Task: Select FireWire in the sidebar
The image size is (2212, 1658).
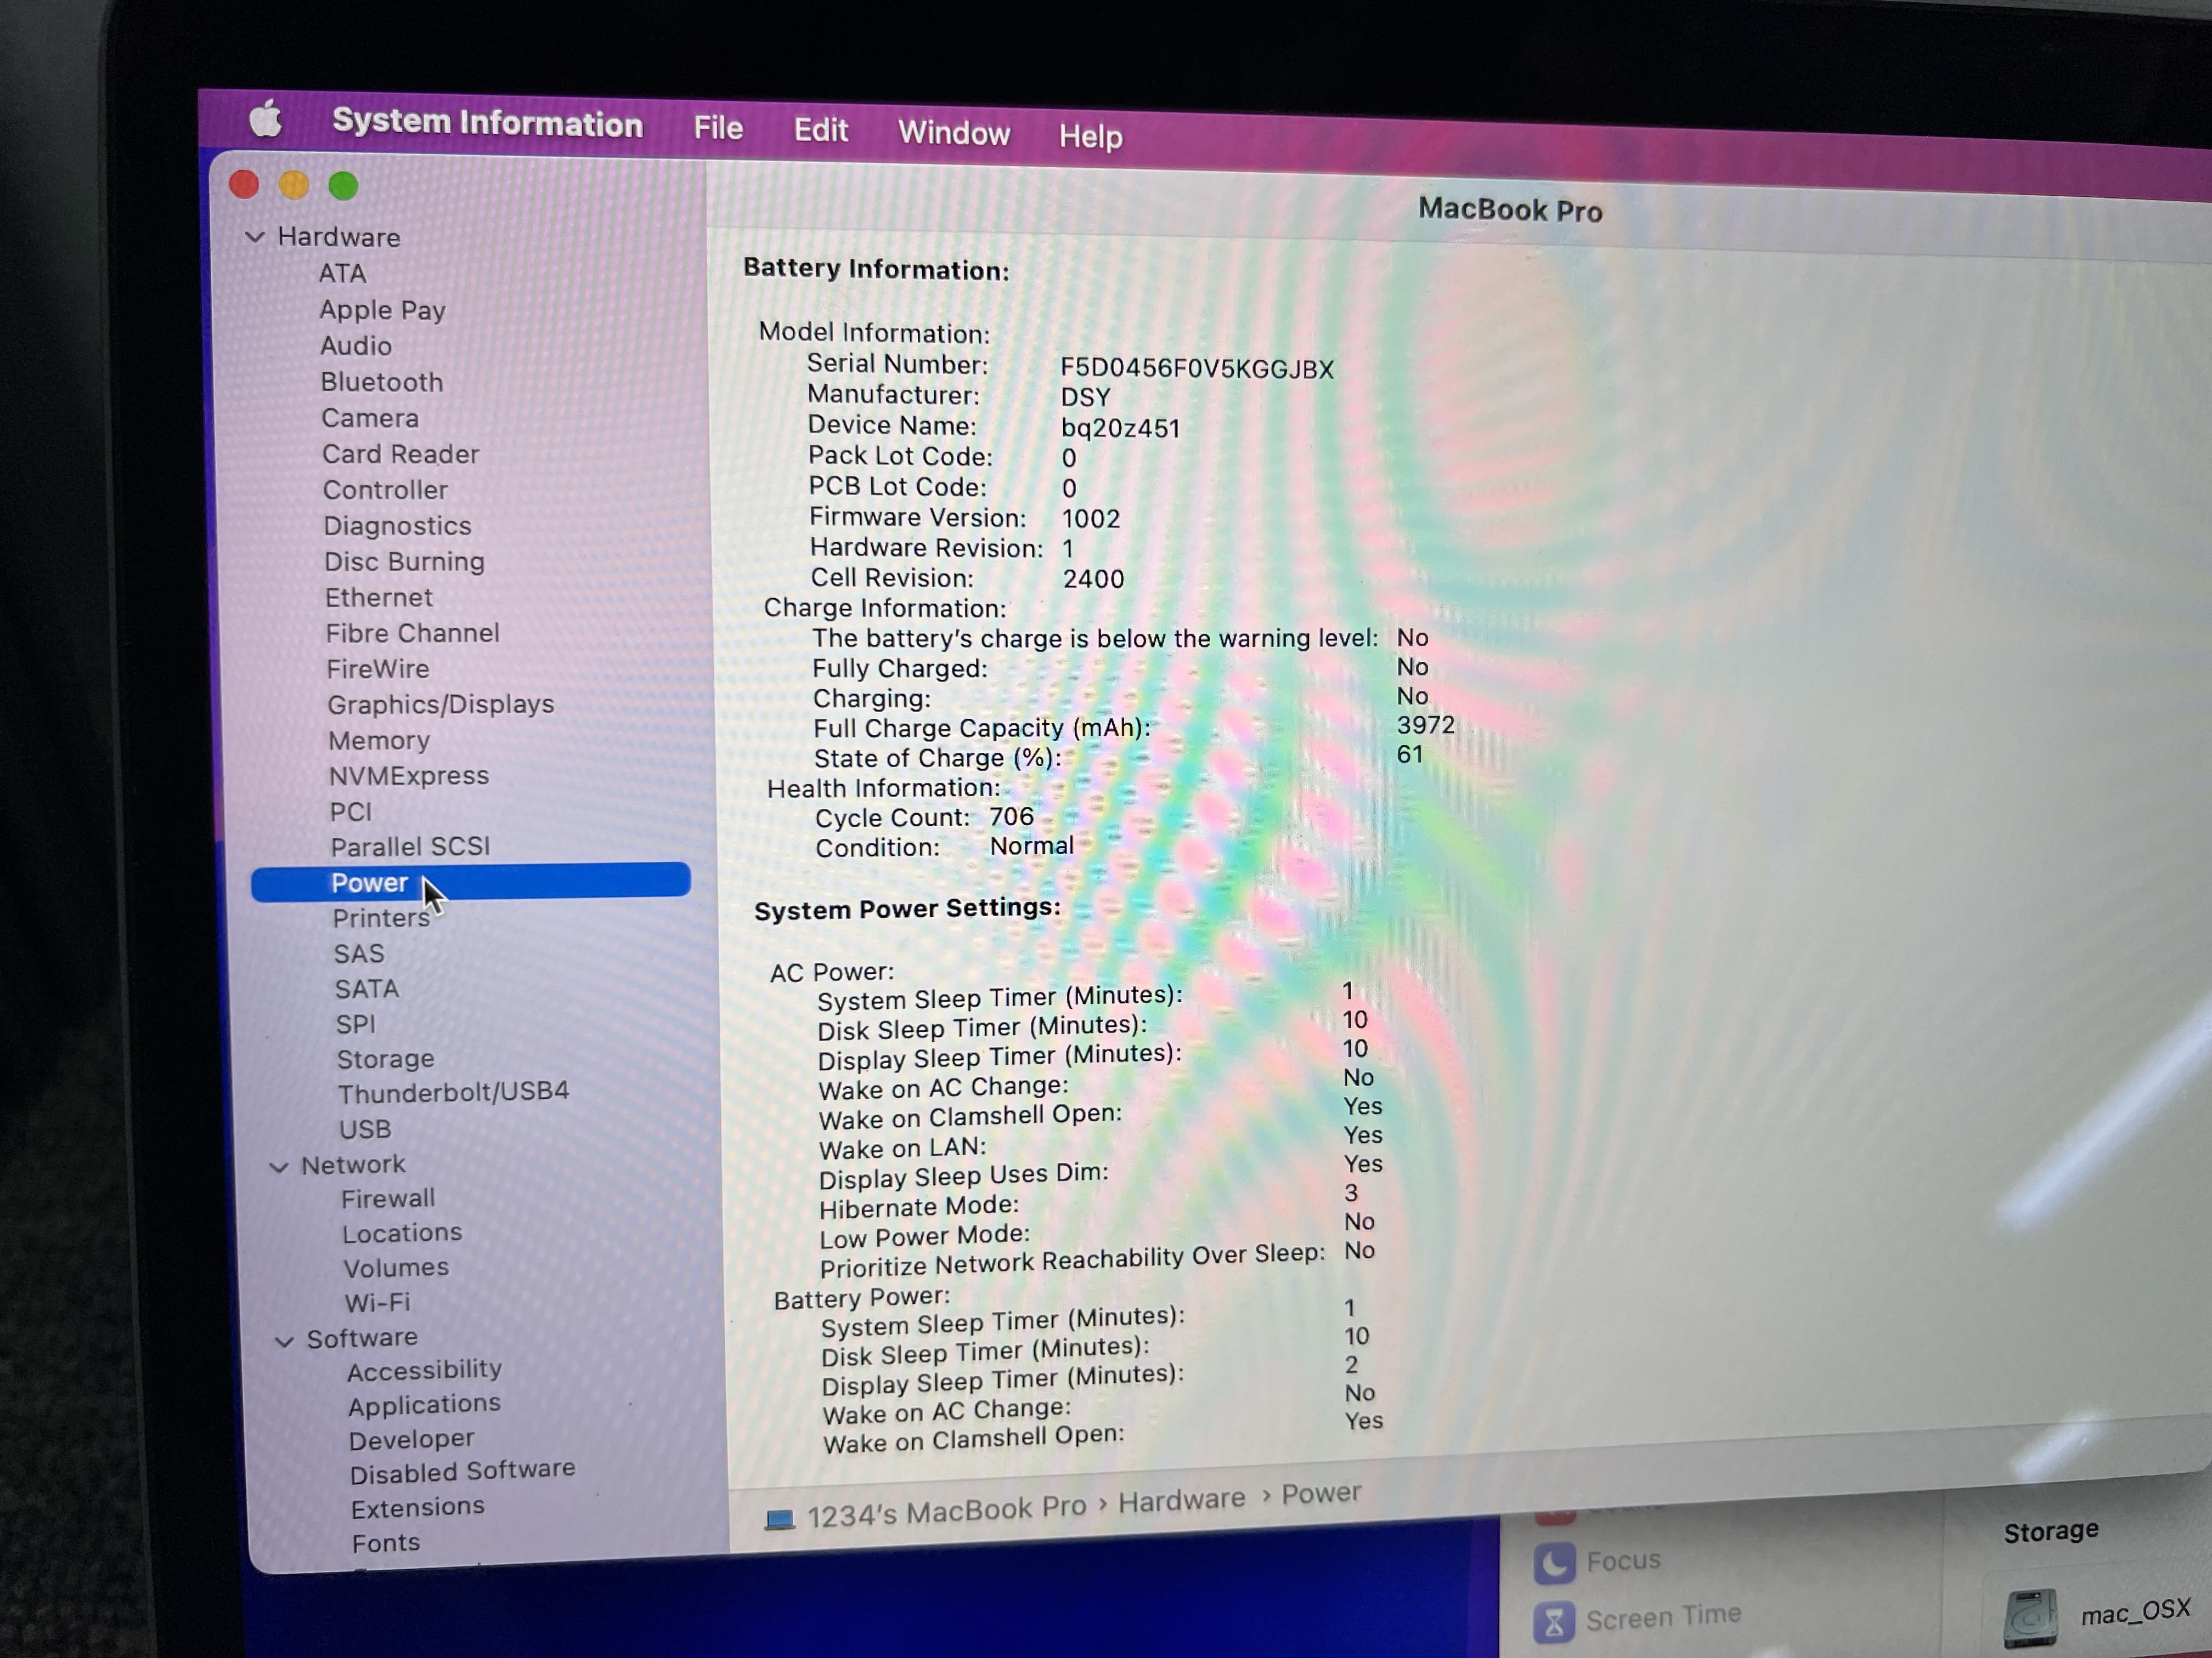Action: tap(377, 668)
